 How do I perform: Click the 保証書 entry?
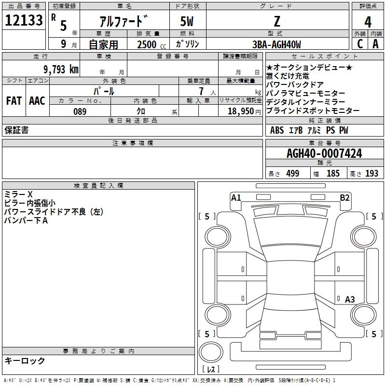click(x=16, y=130)
